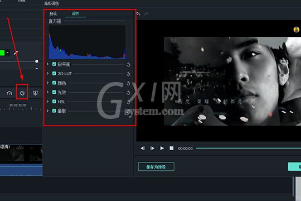
Task: Toggle the 3D LUT checkbox
Action: click(54, 74)
